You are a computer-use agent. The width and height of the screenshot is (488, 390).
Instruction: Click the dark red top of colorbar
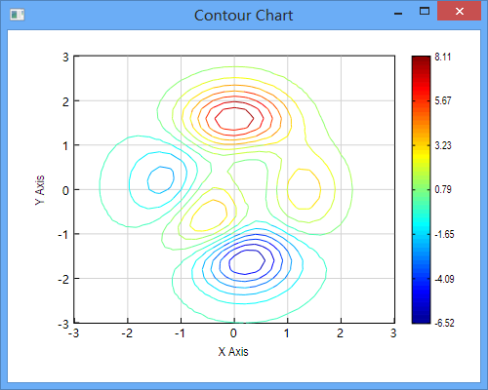(x=421, y=60)
